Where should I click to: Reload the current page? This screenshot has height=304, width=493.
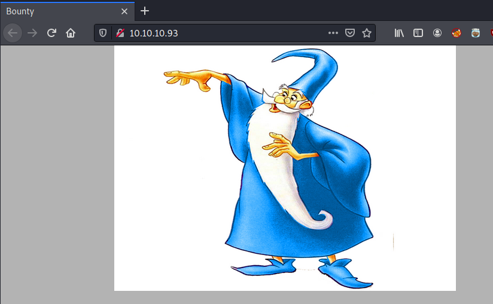(51, 33)
